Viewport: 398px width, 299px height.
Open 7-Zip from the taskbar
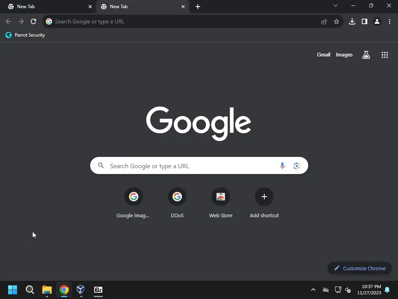pos(98,290)
